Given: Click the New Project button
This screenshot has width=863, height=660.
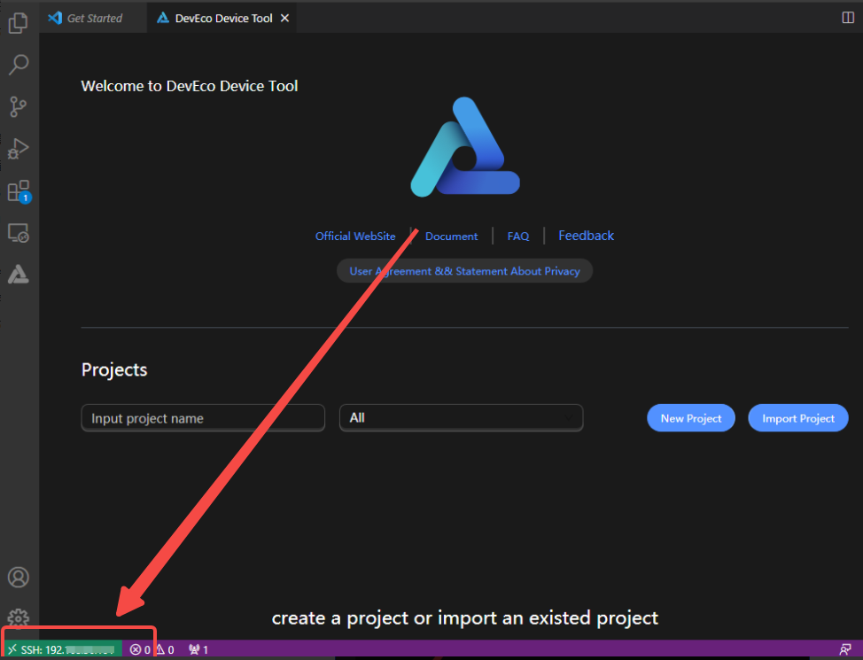Looking at the screenshot, I should [x=690, y=418].
